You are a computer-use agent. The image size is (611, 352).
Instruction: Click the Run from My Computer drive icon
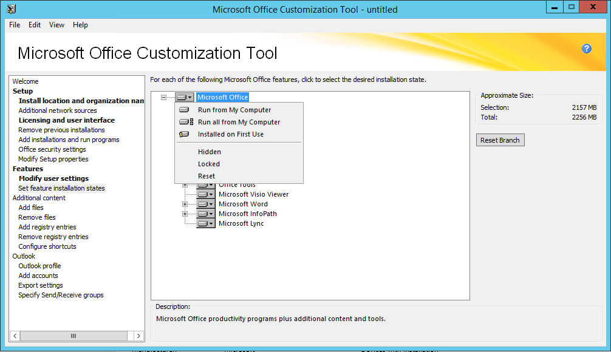click(185, 110)
